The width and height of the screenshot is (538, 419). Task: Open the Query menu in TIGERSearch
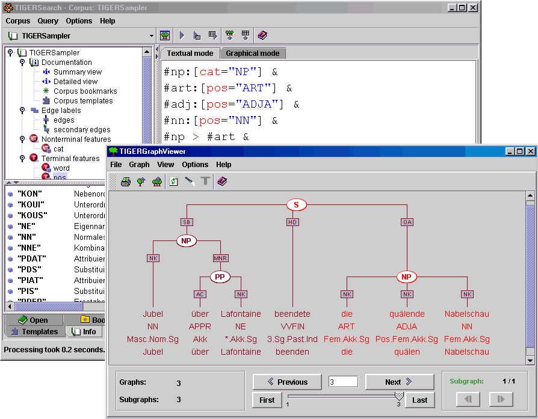(48, 21)
